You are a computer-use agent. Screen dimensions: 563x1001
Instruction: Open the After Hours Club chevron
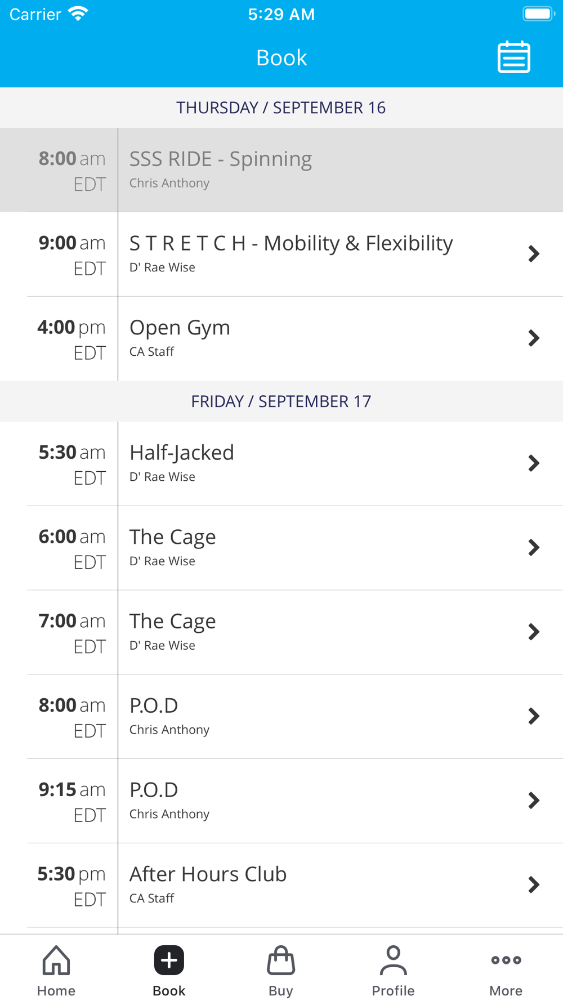coord(534,884)
